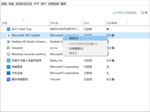The width and height of the screenshot is (150, 112).
Task: Switch to the 服务 tab
Action: point(63,4)
